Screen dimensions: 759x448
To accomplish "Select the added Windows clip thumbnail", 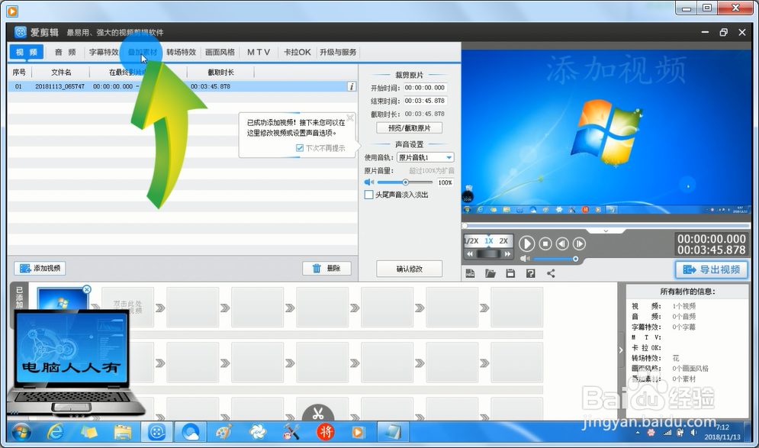I will pyautogui.click(x=63, y=299).
